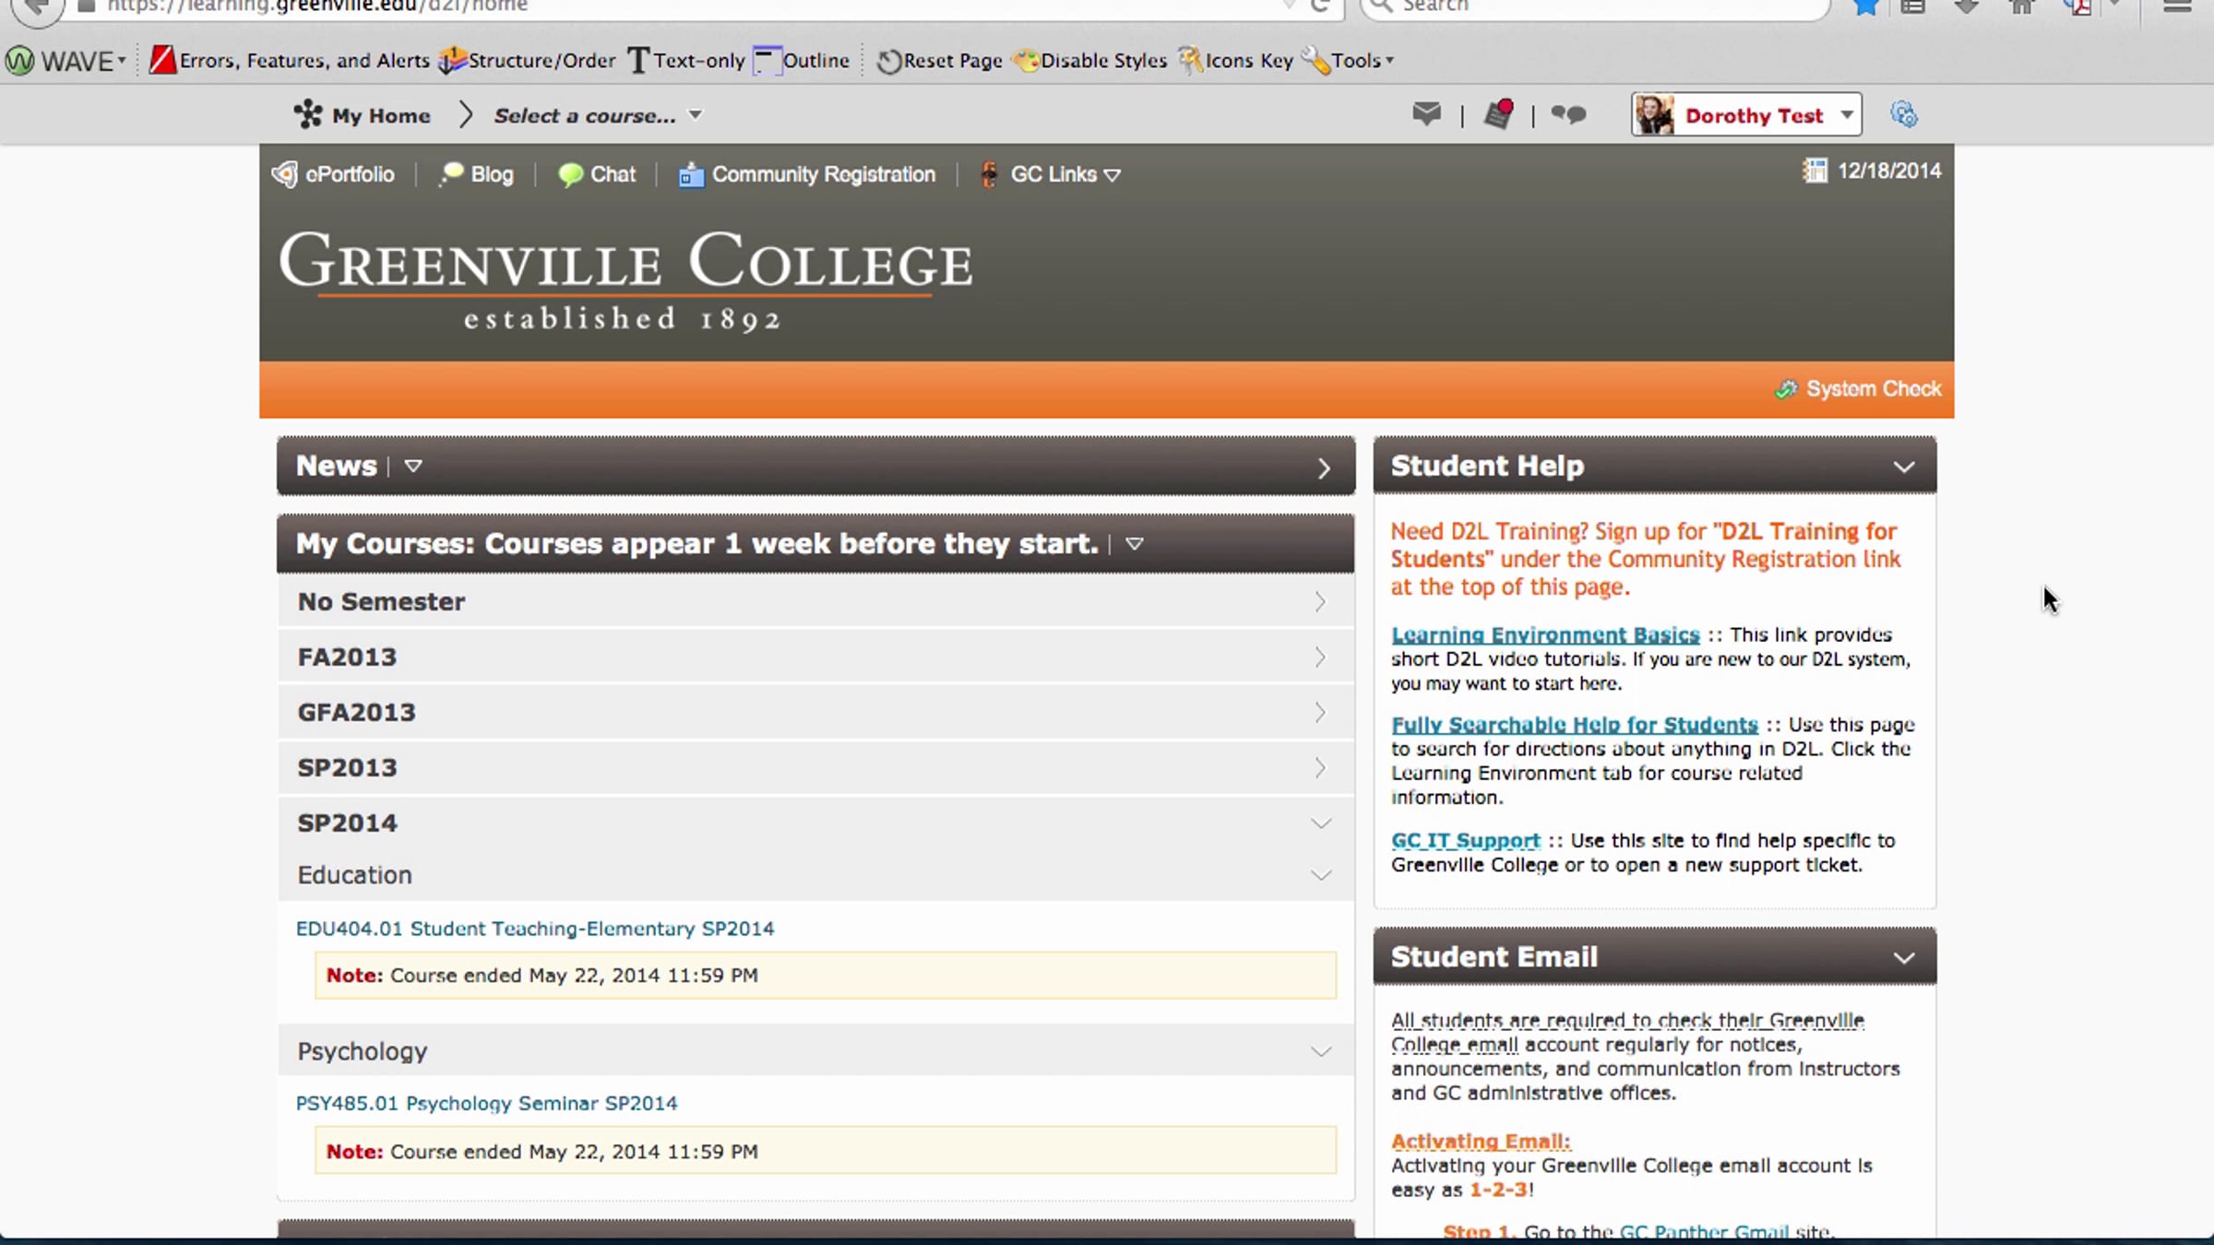The image size is (2214, 1245).
Task: Open the WAVE toolbar menu
Action: point(65,61)
